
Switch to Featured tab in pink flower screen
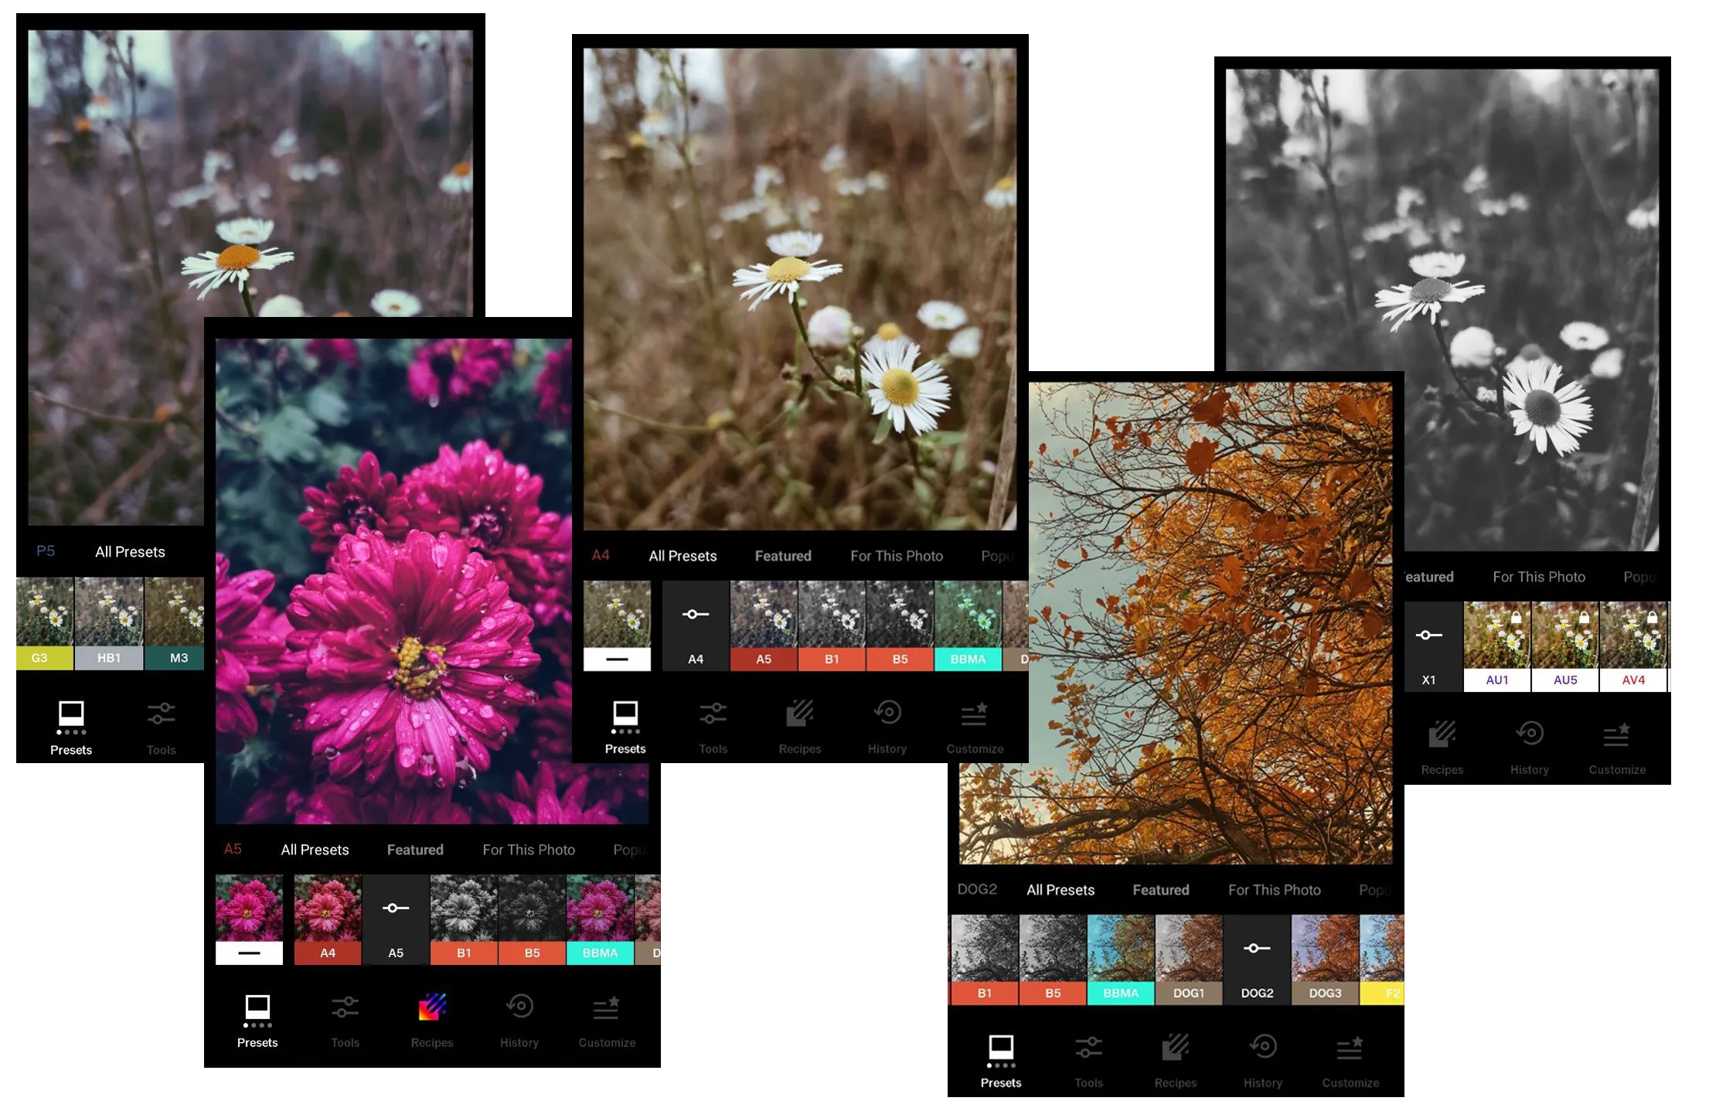pyautogui.click(x=415, y=850)
